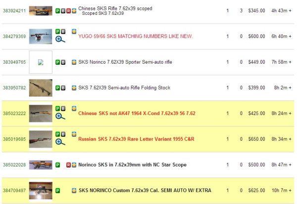Image resolution: width=297 pixels, height=204 pixels.
Task: Open the Russian SKS Rare Letter Variant listing
Action: click(x=136, y=139)
